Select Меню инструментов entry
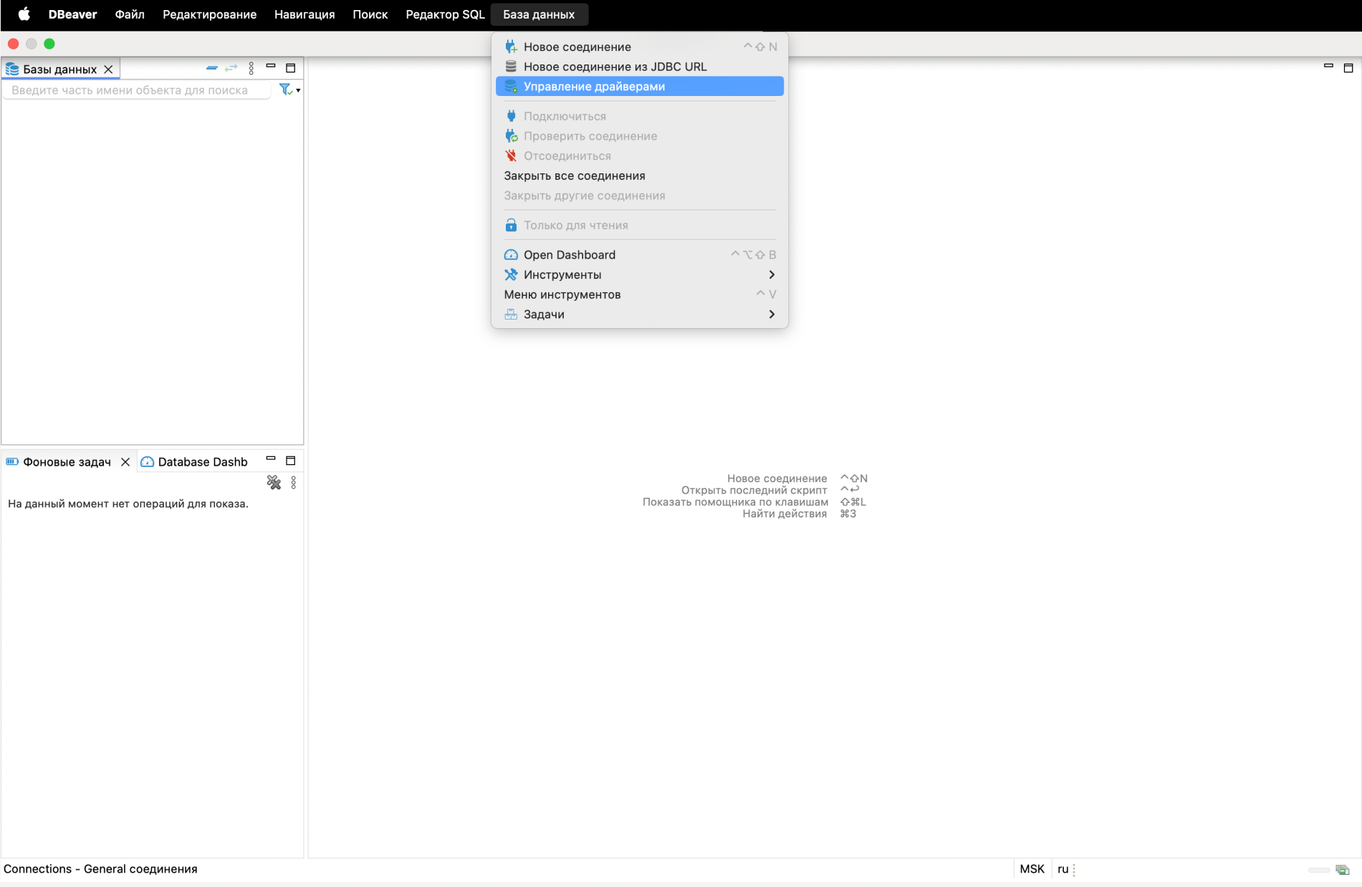1362x887 pixels. [562, 294]
